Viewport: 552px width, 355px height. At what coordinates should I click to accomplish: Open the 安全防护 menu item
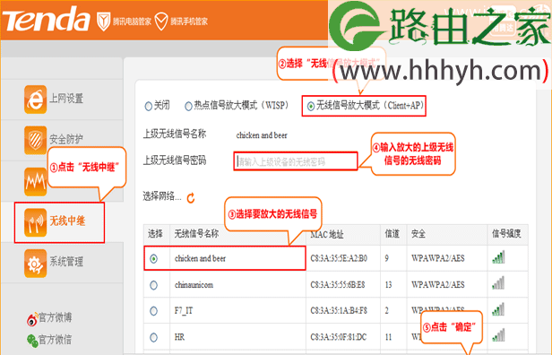[66, 139]
